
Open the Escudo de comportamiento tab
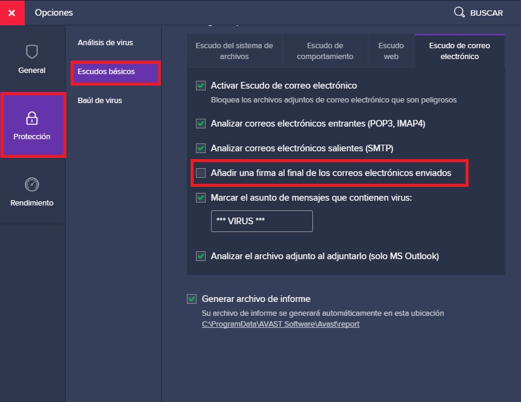pos(324,50)
